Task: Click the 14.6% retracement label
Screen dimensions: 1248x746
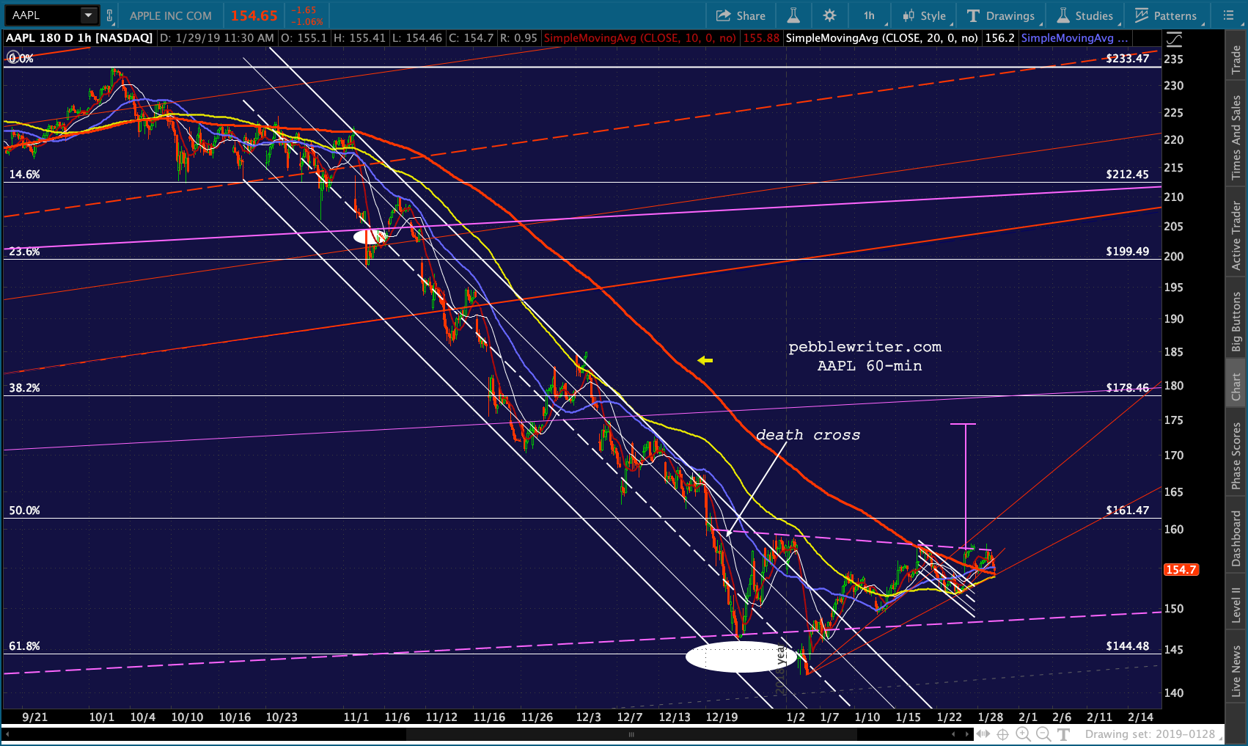Action: click(24, 175)
